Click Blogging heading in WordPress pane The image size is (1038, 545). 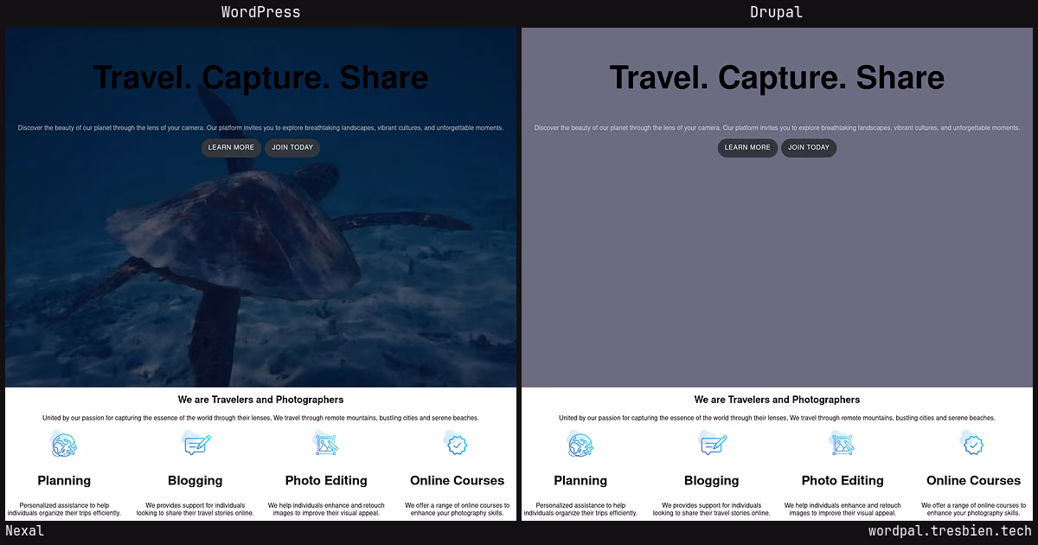point(195,481)
